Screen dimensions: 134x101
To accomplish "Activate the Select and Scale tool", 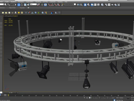I will click(25, 5).
